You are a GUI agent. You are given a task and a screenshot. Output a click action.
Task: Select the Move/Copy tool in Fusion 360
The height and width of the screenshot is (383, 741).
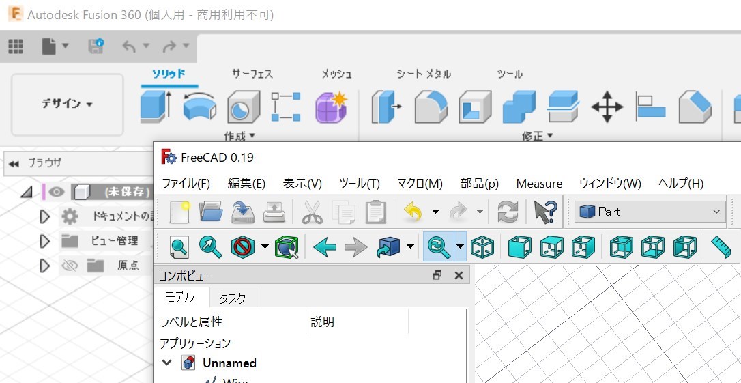607,107
